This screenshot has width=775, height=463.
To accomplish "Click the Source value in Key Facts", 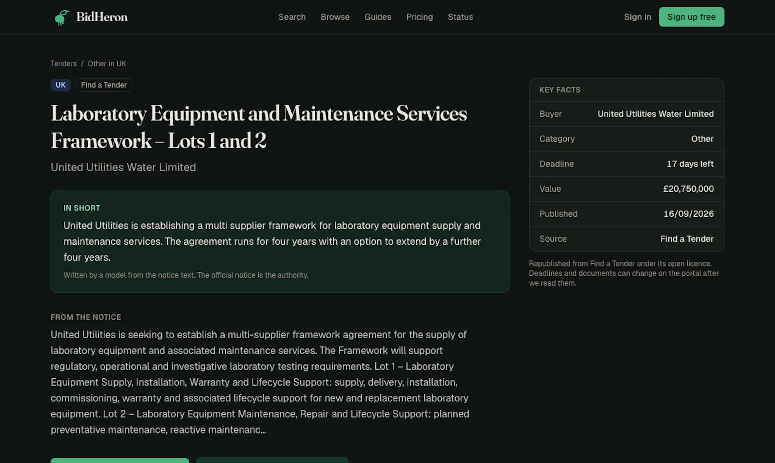I will [687, 239].
